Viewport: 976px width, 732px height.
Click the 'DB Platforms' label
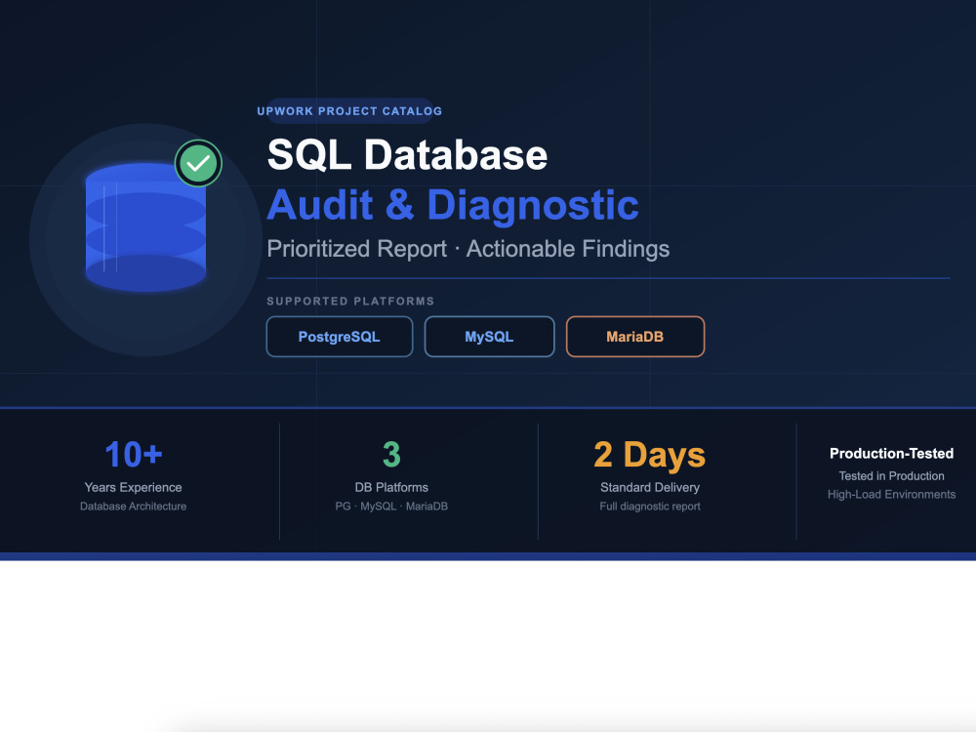[x=391, y=487]
